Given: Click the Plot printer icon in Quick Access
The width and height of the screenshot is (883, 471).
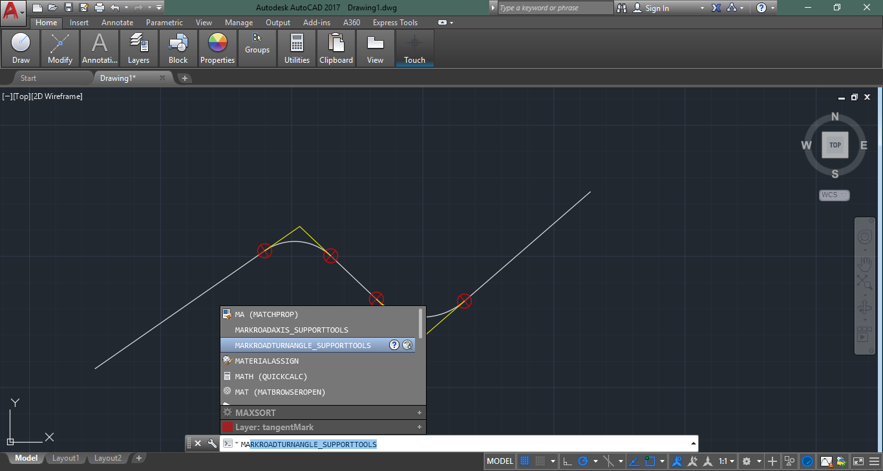Looking at the screenshot, I should [99, 8].
